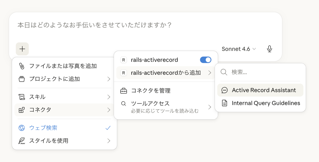
Task: Expand the プロジェクトに追加 chevron
Action: click(109, 79)
